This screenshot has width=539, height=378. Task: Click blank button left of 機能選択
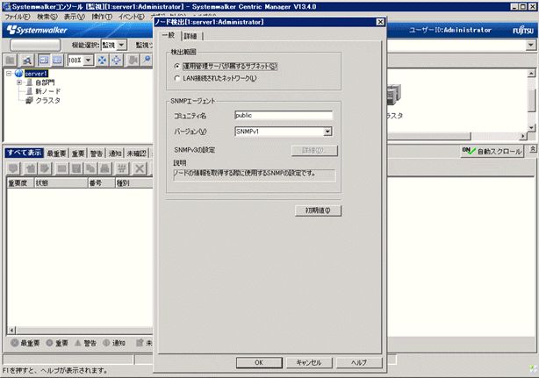pyautogui.click(x=35, y=45)
